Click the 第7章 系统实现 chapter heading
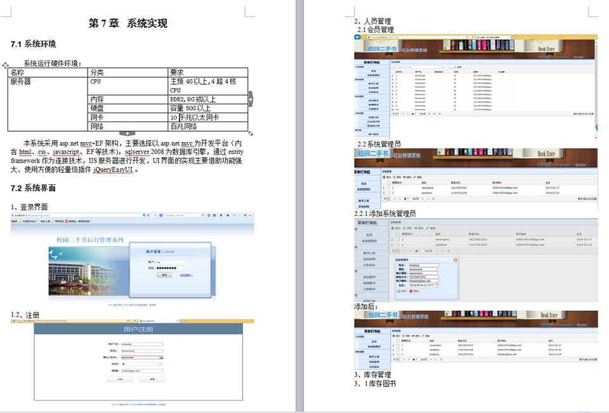Viewport: 609px width, 413px height. (128, 23)
